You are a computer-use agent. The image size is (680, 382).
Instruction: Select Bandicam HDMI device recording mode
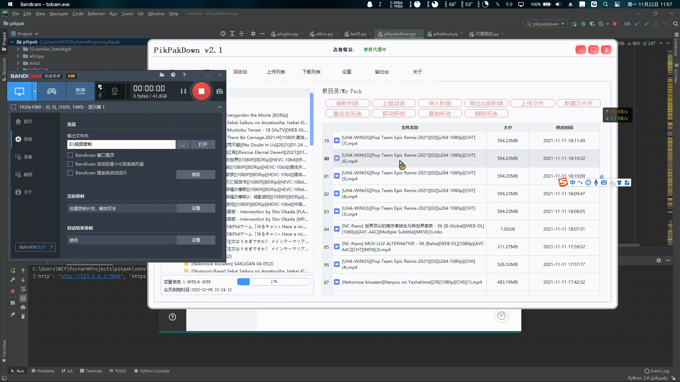[80, 92]
